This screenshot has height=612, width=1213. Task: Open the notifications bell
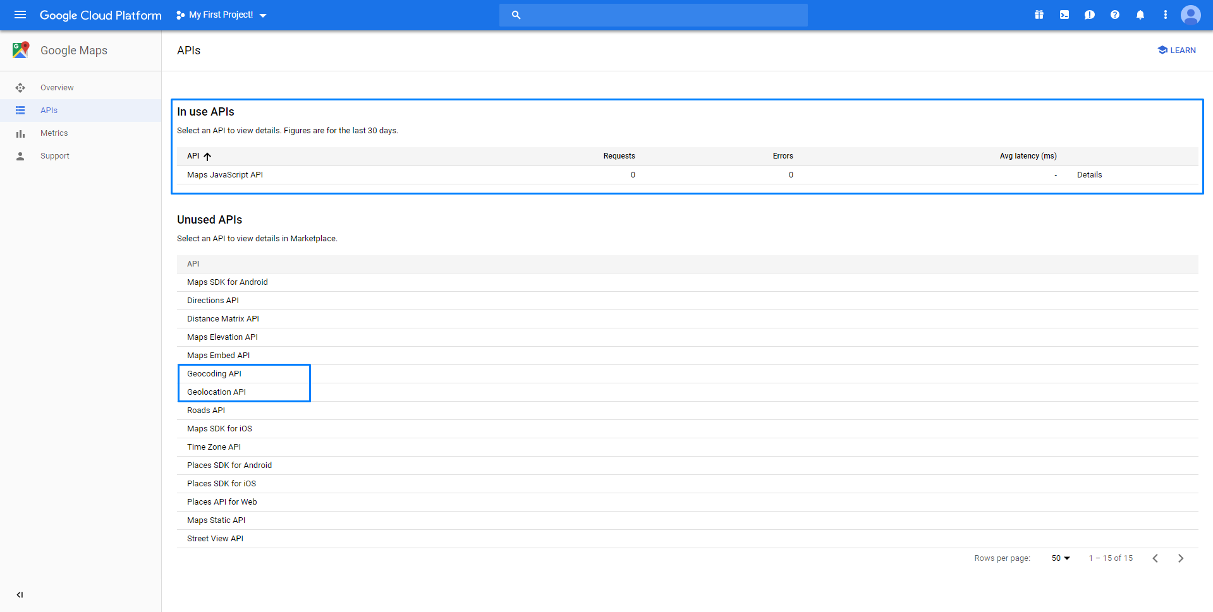tap(1140, 15)
